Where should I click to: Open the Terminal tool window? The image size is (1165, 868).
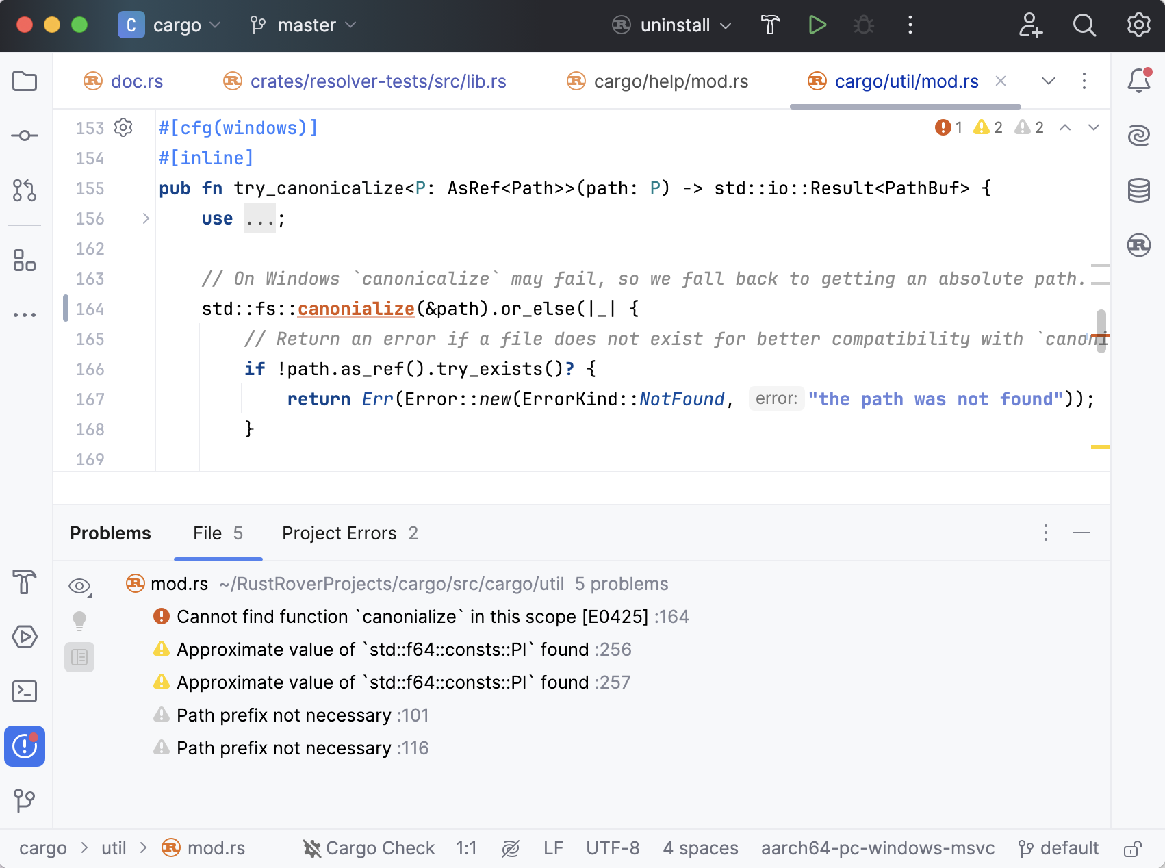coord(25,691)
